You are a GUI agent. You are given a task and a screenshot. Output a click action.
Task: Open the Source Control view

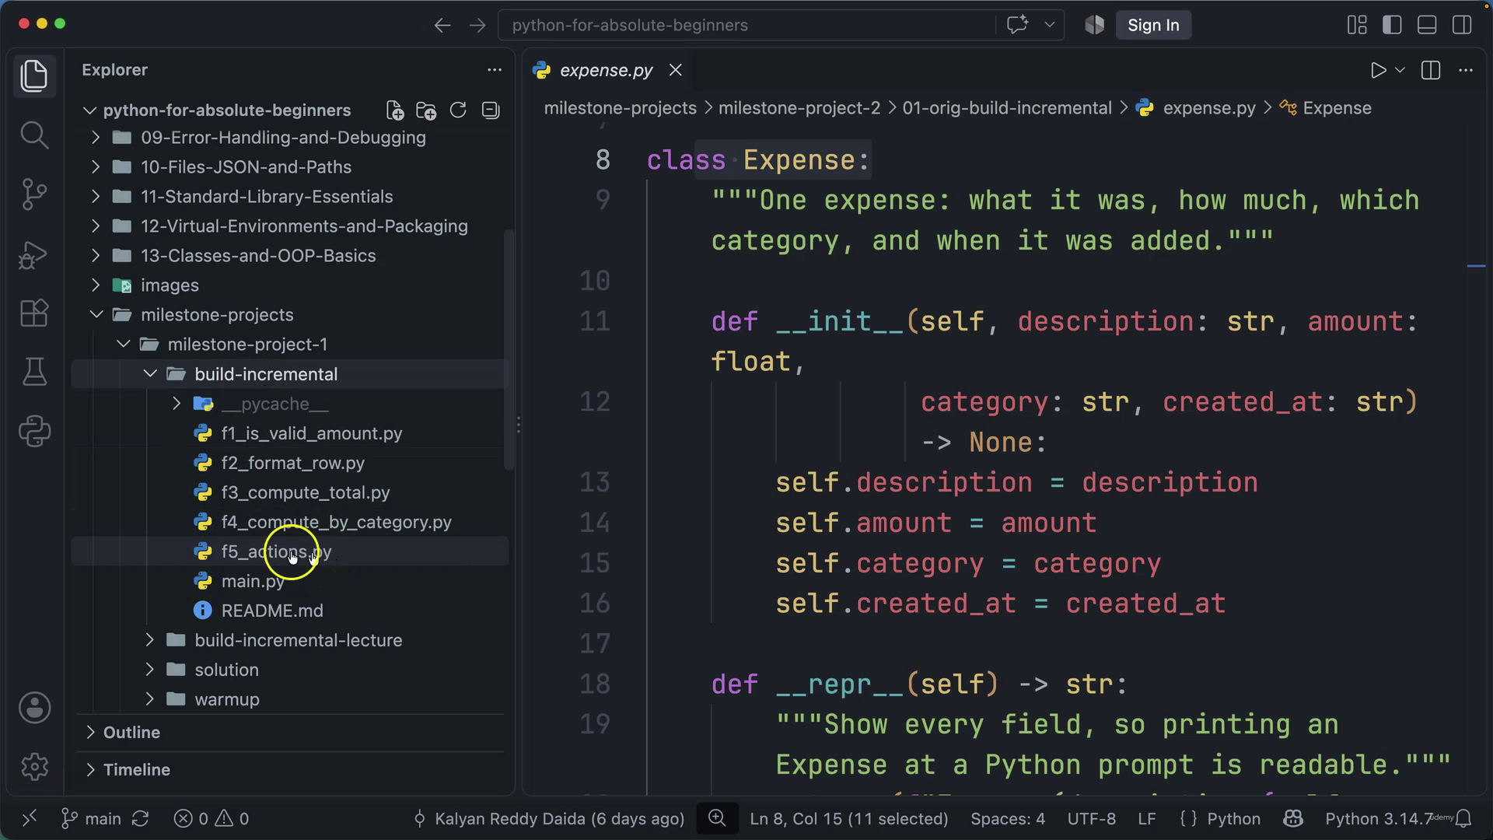click(34, 194)
